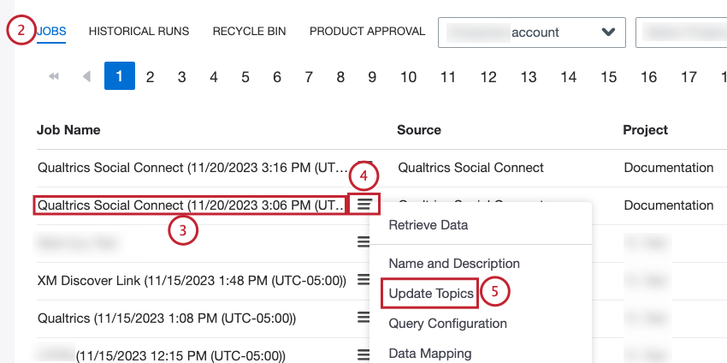
Task: Go to page 3
Action: coord(181,76)
